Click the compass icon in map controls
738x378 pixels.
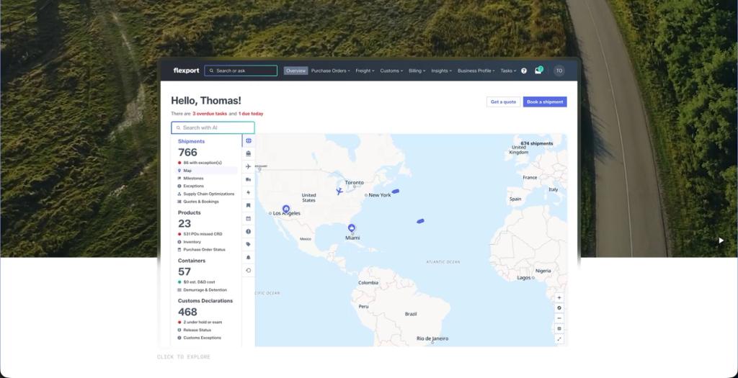pyautogui.click(x=559, y=308)
